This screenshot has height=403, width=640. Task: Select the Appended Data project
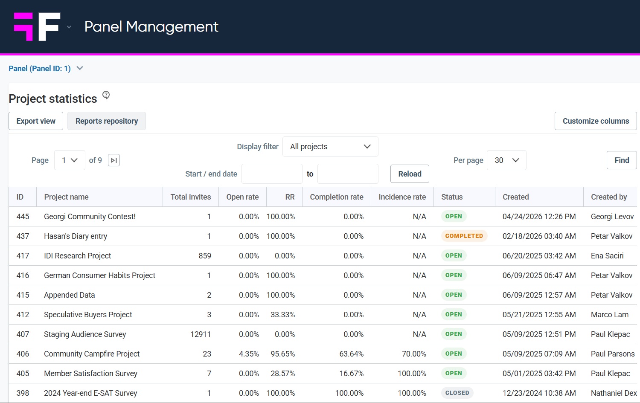(x=69, y=295)
